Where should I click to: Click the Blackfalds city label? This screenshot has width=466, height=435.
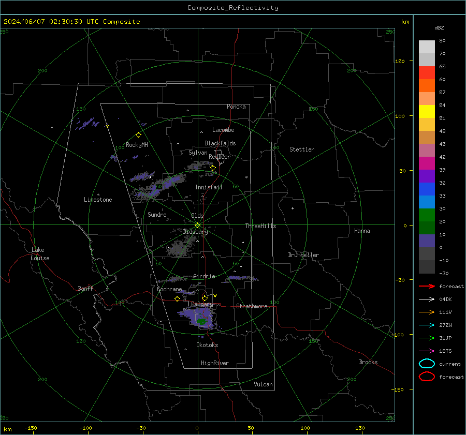[220, 143]
